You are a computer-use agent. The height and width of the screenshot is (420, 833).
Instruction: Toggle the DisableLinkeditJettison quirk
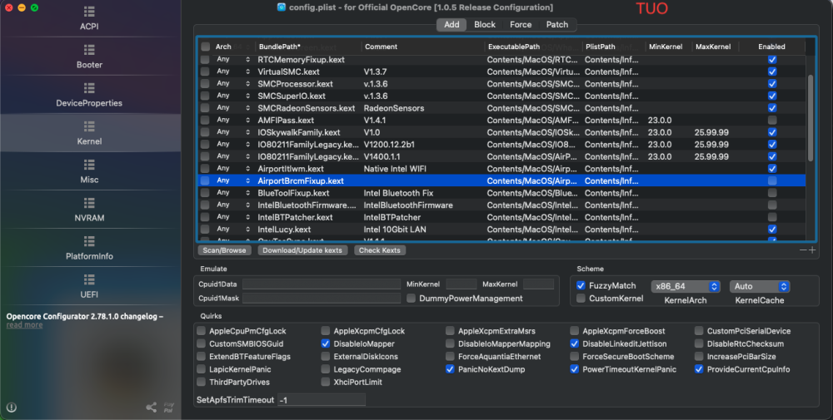[x=574, y=343]
